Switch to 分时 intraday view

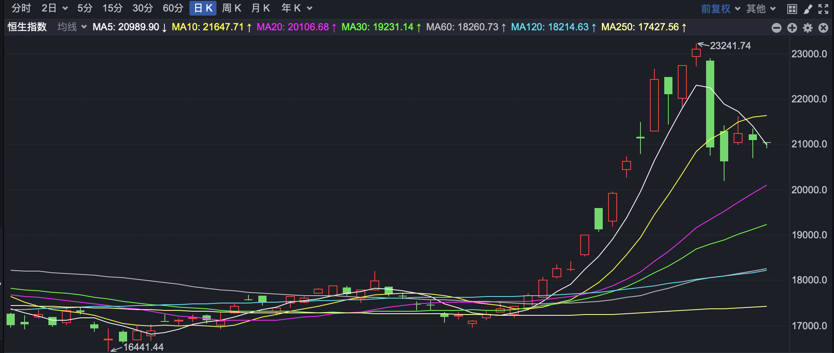point(21,8)
